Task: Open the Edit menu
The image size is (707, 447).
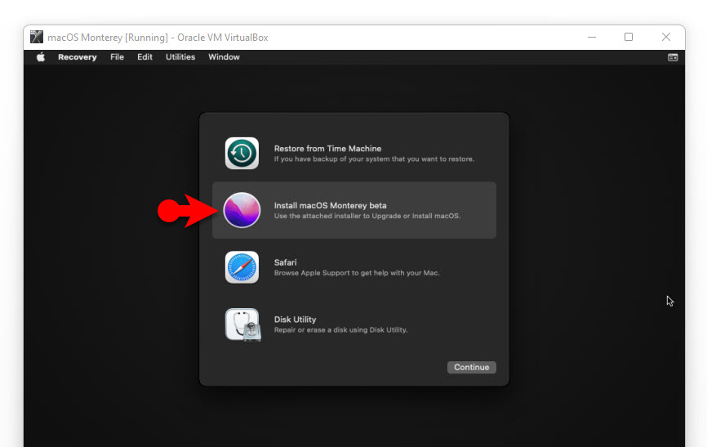Action: coord(145,57)
